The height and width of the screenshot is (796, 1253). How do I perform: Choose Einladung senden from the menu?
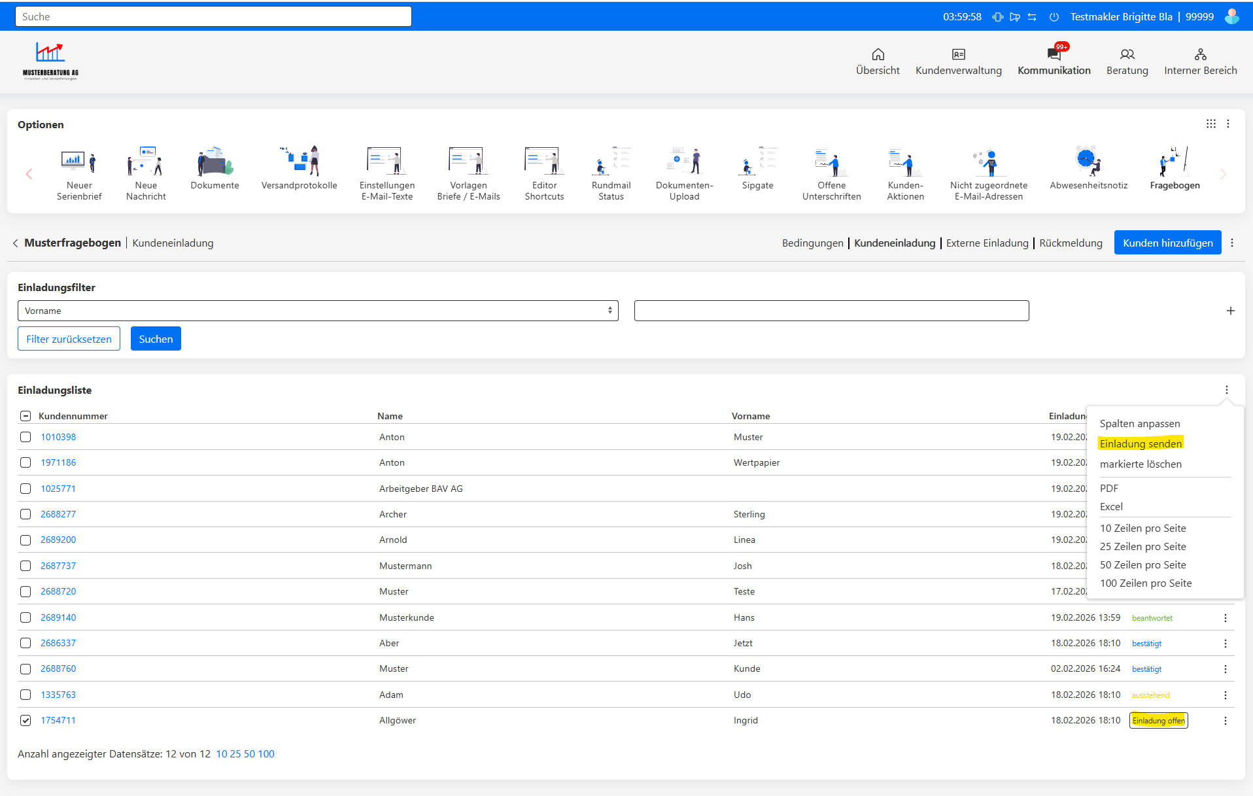[x=1141, y=443]
